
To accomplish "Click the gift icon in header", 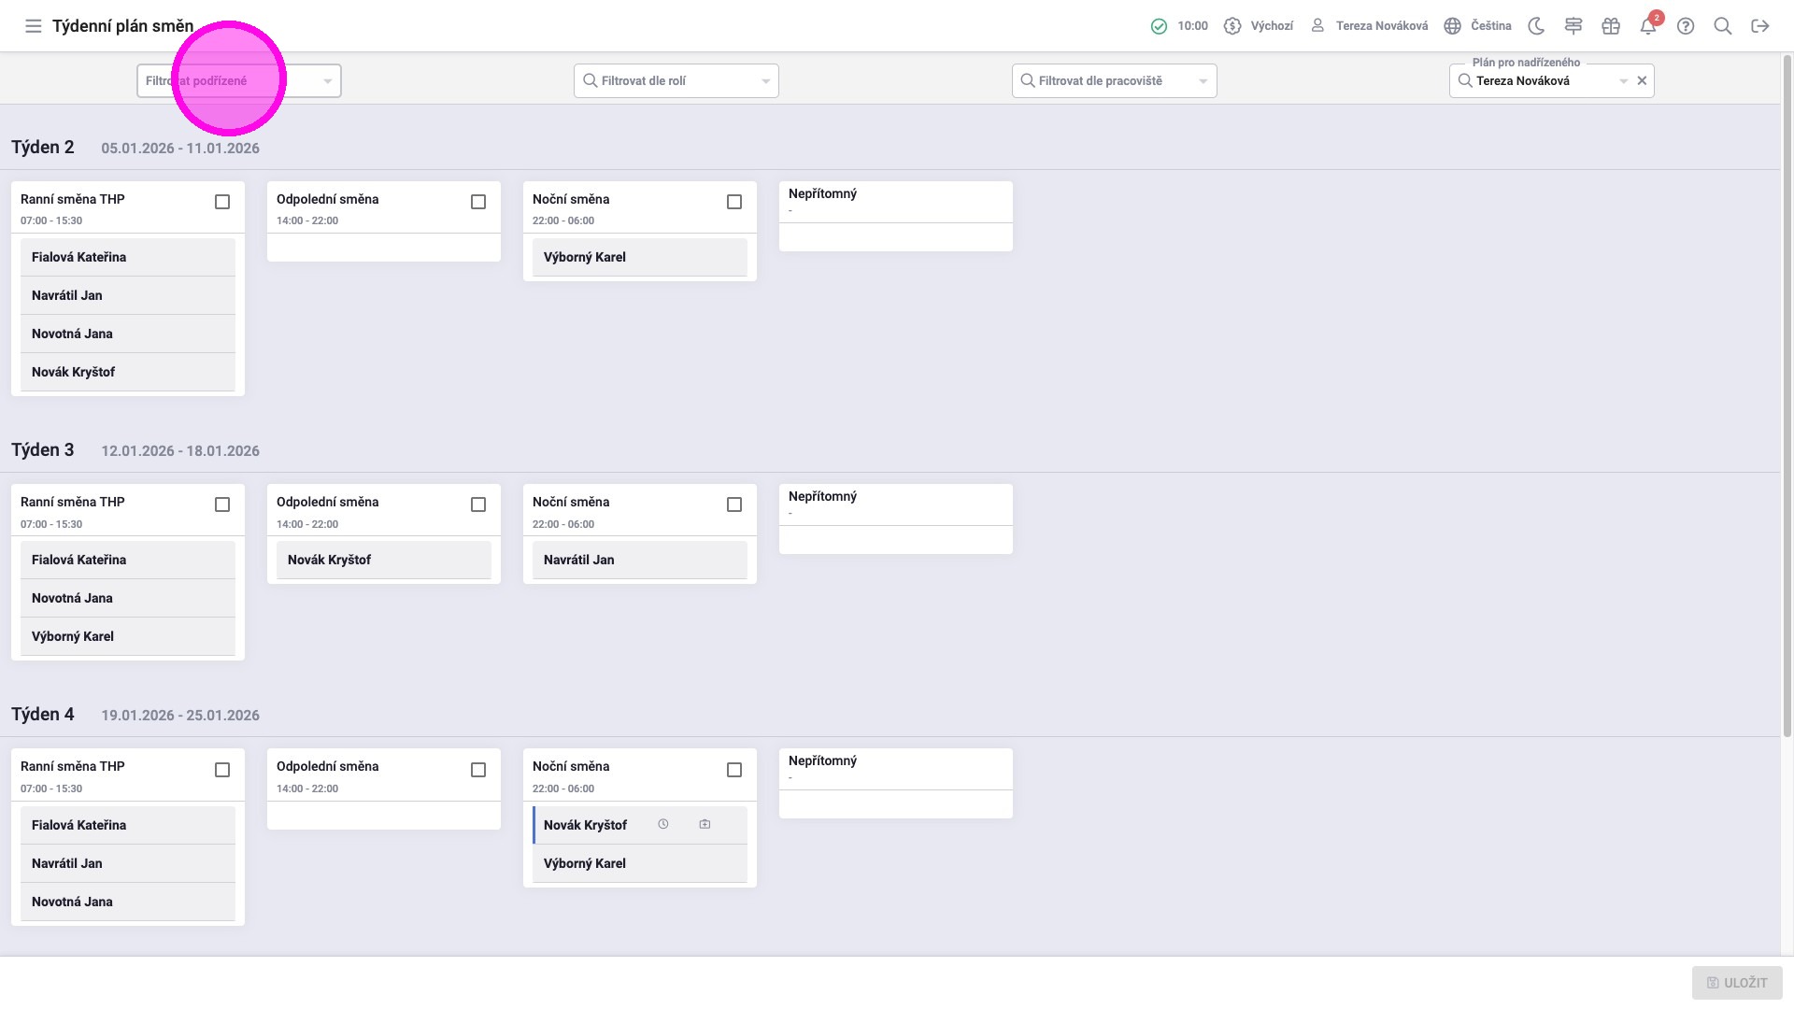I will click(1611, 26).
